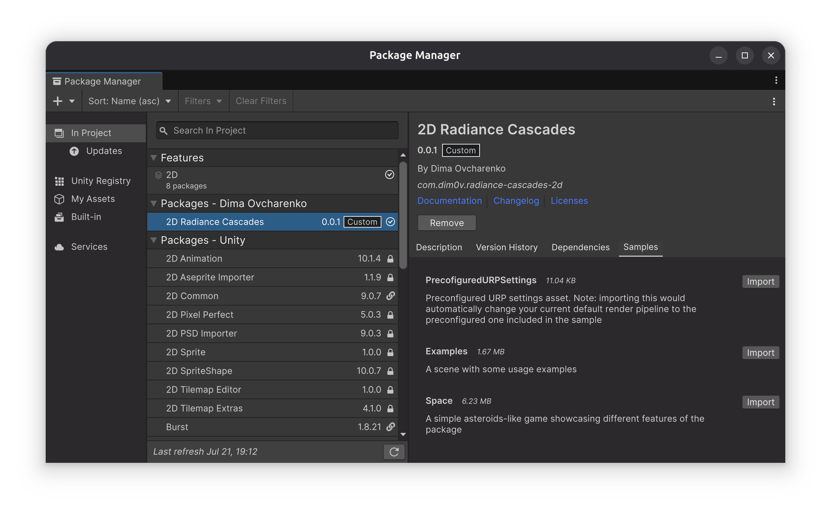The height and width of the screenshot is (513, 831).
Task: Click the package list scroll-up arrow
Action: tap(403, 155)
